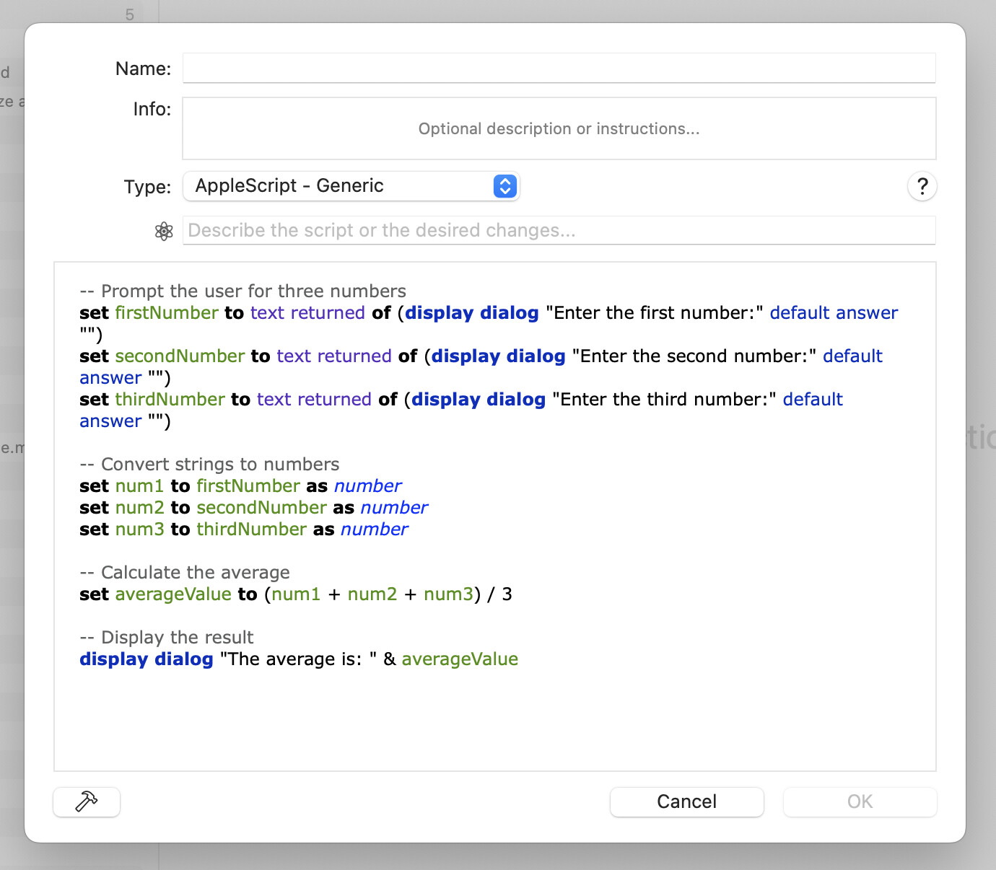
Task: Click the "The average is: " string
Action: point(298,659)
